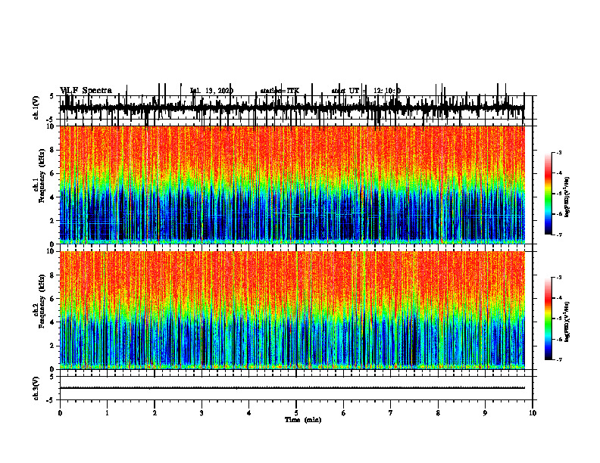
Task: Click the ch.1 spectrogram color bar
Action: 548,194
